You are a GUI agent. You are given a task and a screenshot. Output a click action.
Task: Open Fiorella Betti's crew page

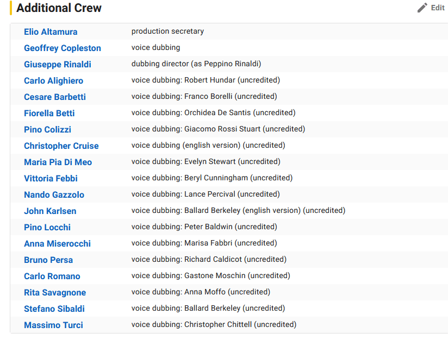coord(49,113)
